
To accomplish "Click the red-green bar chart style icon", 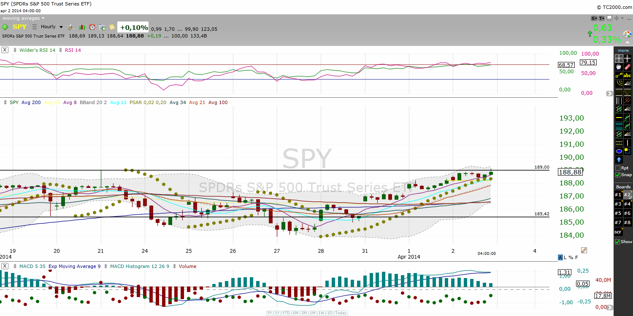I will [82, 27].
